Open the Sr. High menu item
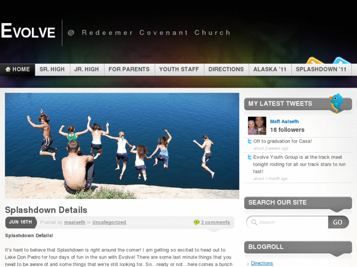 click(x=52, y=69)
